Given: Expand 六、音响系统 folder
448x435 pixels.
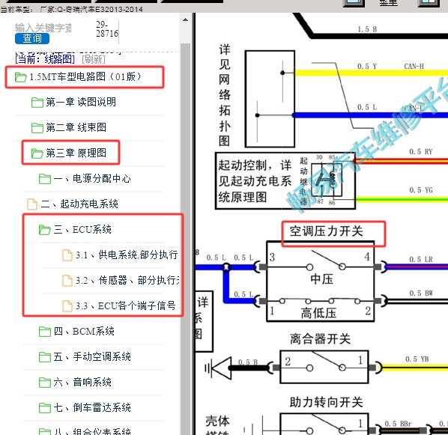Looking at the screenshot, I should (x=82, y=382).
